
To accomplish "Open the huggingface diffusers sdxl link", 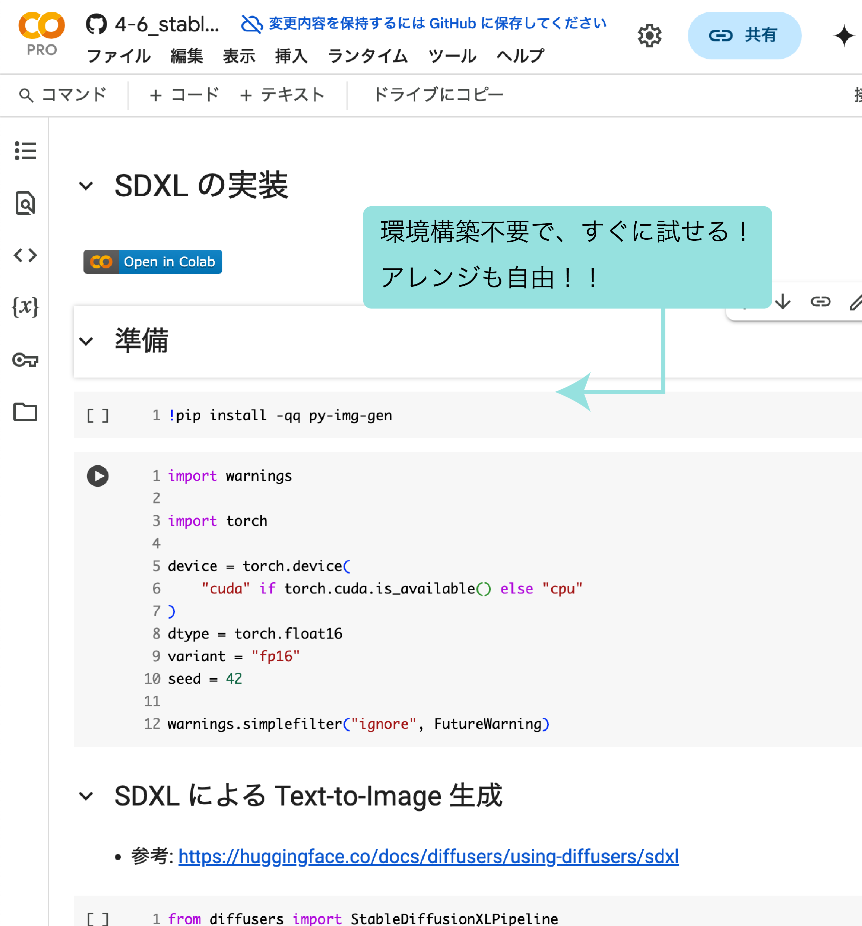I will tap(428, 856).
